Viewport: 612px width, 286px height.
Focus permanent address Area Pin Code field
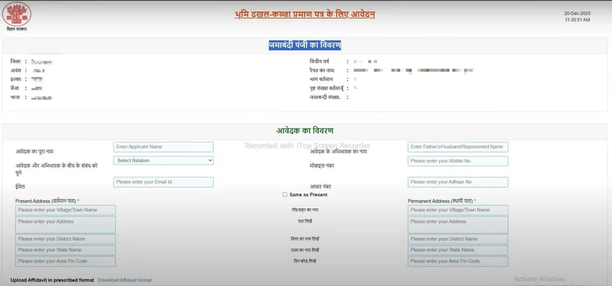pos(457,261)
